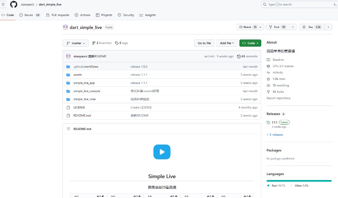Viewport: 338px width, 198px height.
Task: Click the Releases heading link
Action: pyautogui.click(x=273, y=114)
